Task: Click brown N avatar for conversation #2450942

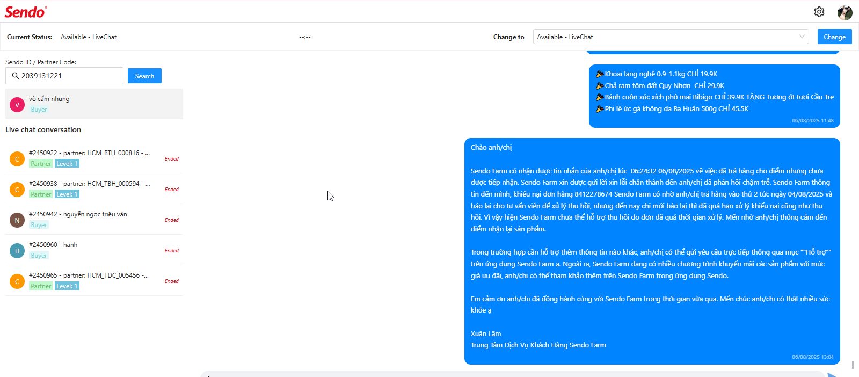Action: [x=17, y=220]
